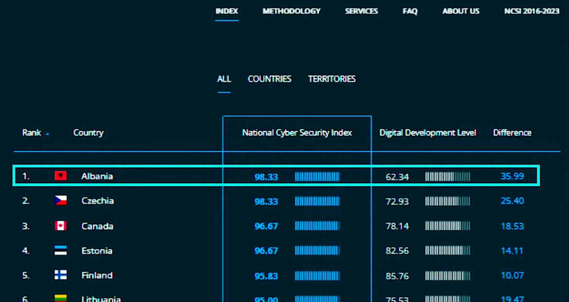Image resolution: width=569 pixels, height=302 pixels.
Task: Click the Czechia flag icon
Action: (61, 201)
